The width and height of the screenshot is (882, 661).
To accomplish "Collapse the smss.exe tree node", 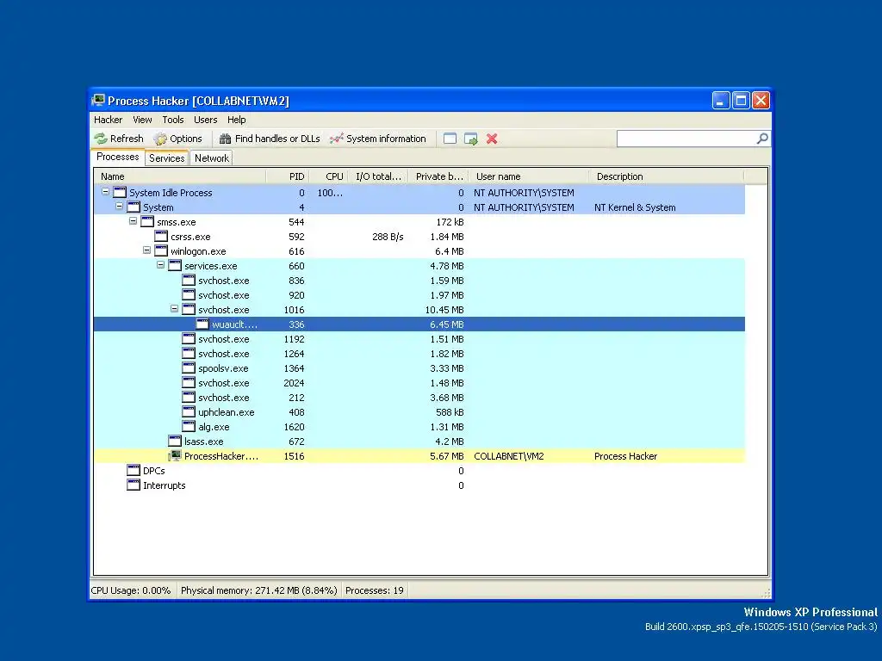I will pos(133,221).
